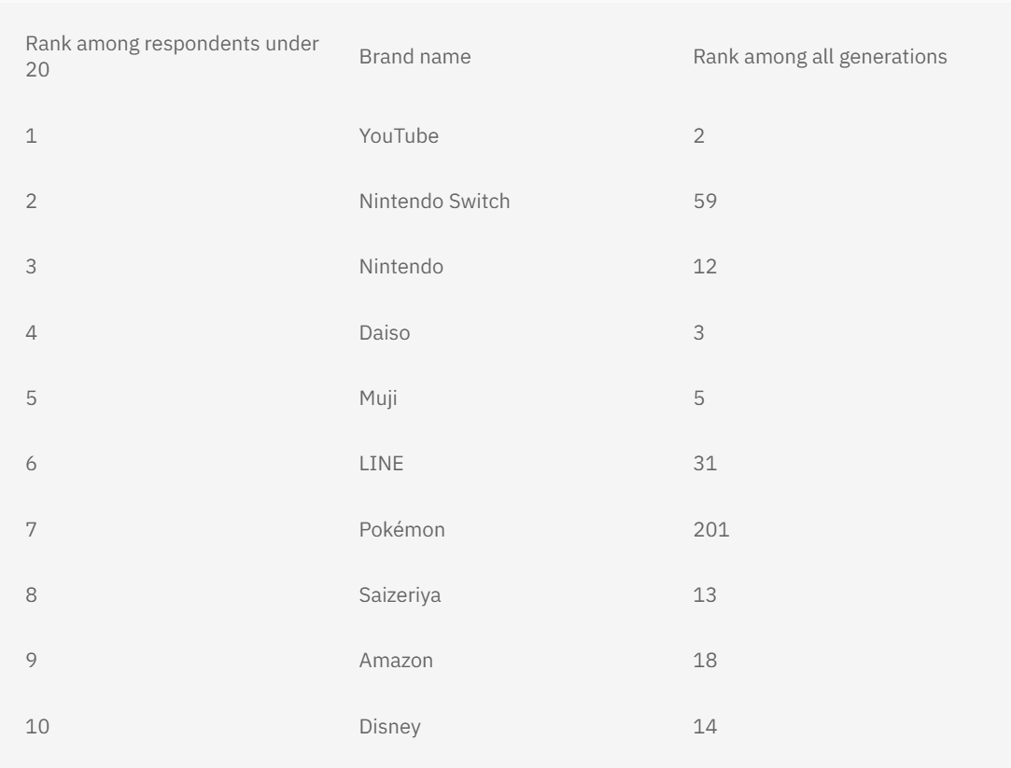Select the YouTube brand cell
The image size is (1011, 768).
click(399, 136)
